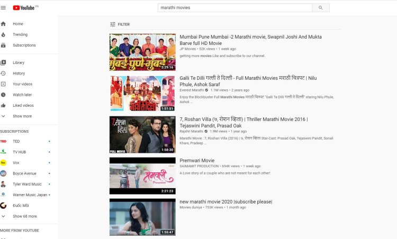397x239 pixels.
Task: Open Warner Music Japan channel
Action: click(30, 195)
